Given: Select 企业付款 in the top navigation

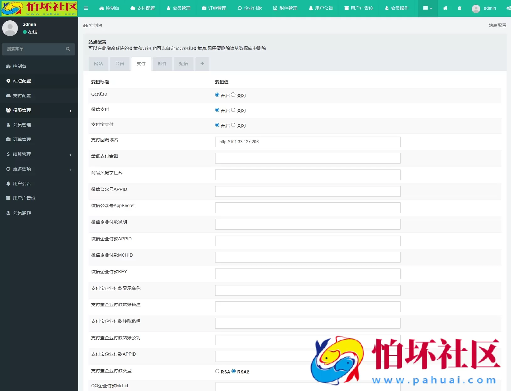Looking at the screenshot, I should (x=249, y=8).
